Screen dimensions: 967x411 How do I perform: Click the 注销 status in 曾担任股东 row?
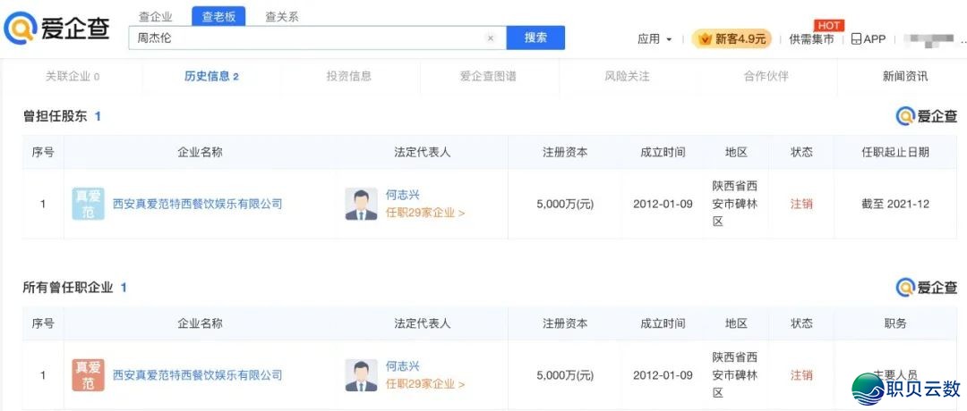click(x=801, y=204)
